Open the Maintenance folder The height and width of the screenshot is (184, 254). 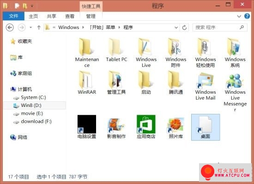point(87,53)
